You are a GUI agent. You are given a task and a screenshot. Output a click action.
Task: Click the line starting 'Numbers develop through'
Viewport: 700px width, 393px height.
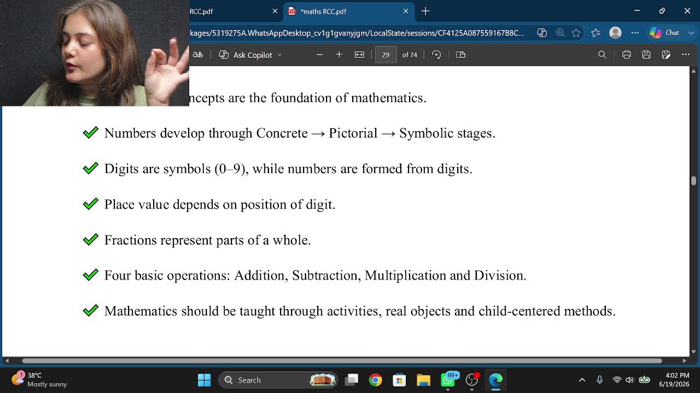300,133
